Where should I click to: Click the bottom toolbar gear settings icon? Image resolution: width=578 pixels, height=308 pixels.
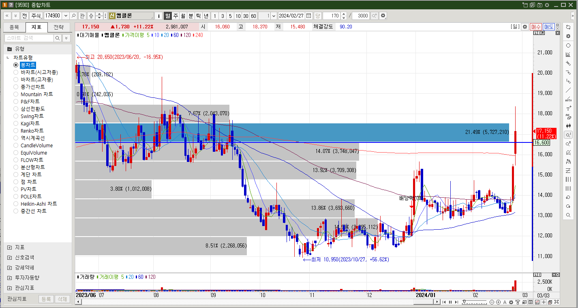coord(511,302)
